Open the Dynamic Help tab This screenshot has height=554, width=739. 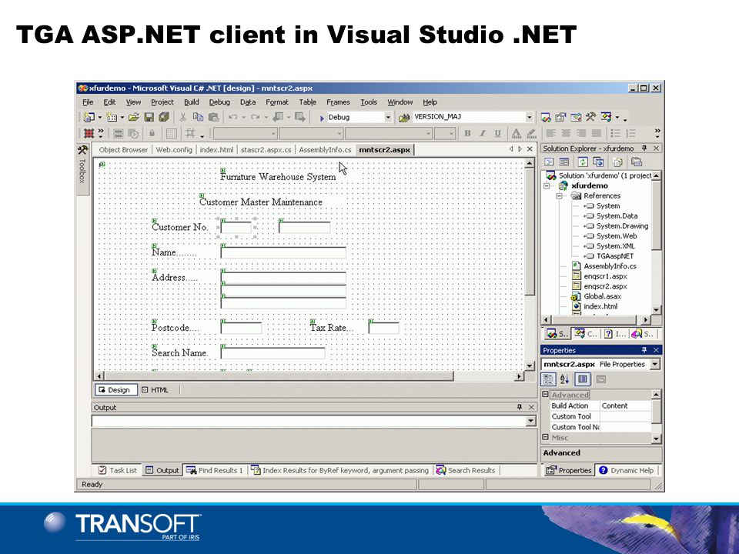[627, 470]
